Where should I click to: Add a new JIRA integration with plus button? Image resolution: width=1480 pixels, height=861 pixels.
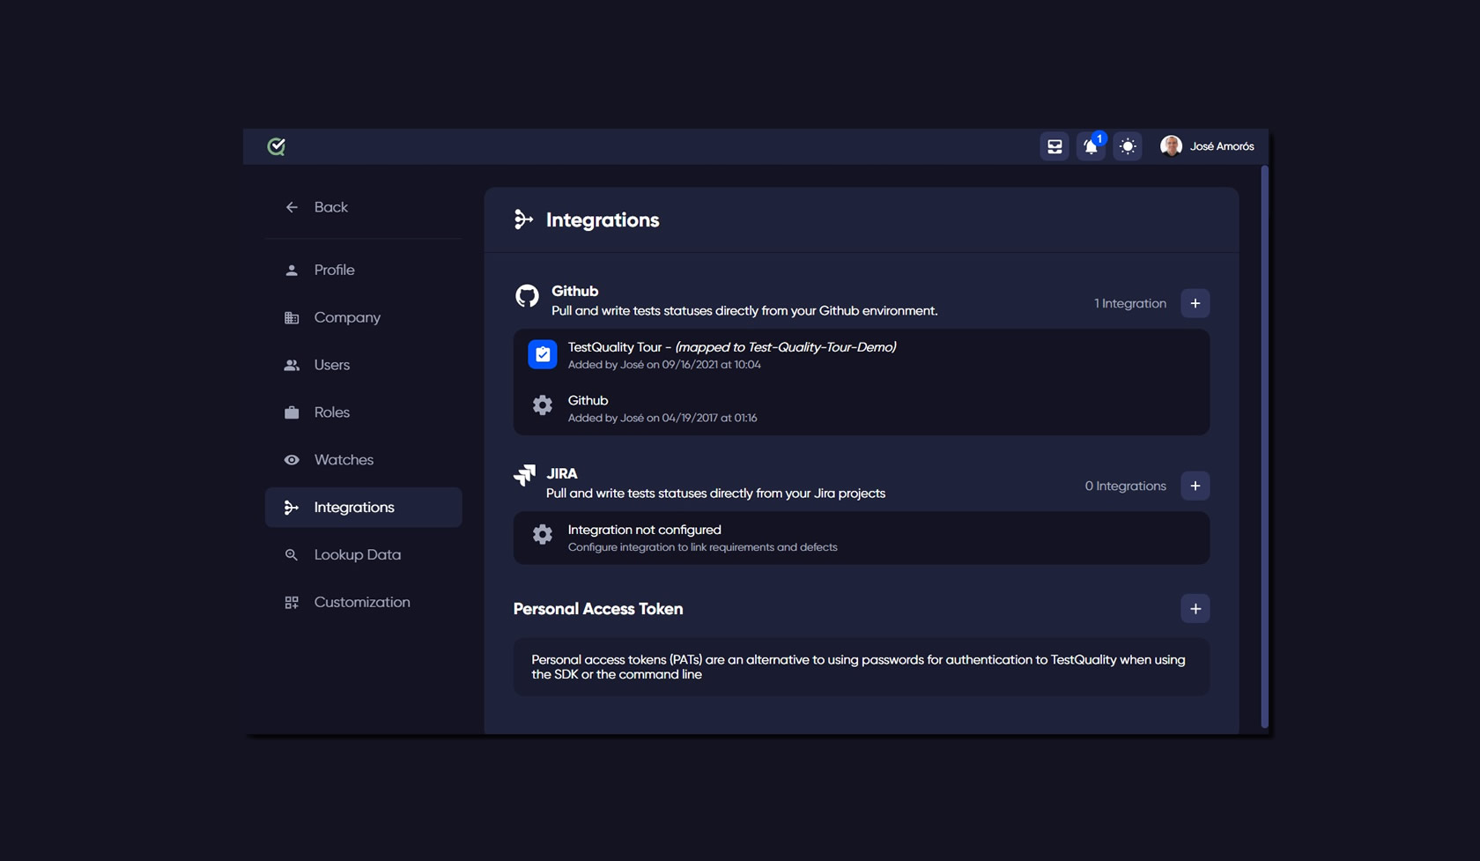[1195, 486]
